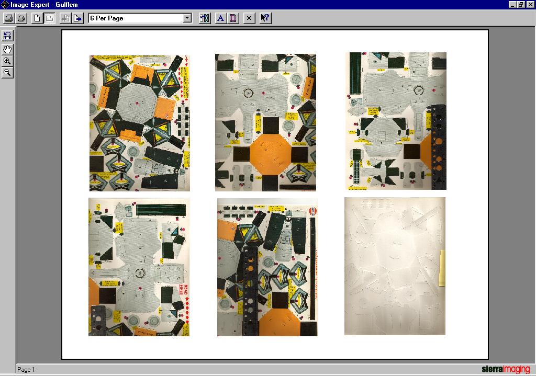The width and height of the screenshot is (536, 376).
Task: Select the top-middle thumbnail with orange octagon
Action: [265, 122]
